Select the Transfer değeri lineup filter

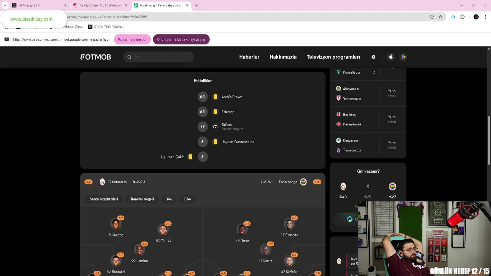coord(142,199)
